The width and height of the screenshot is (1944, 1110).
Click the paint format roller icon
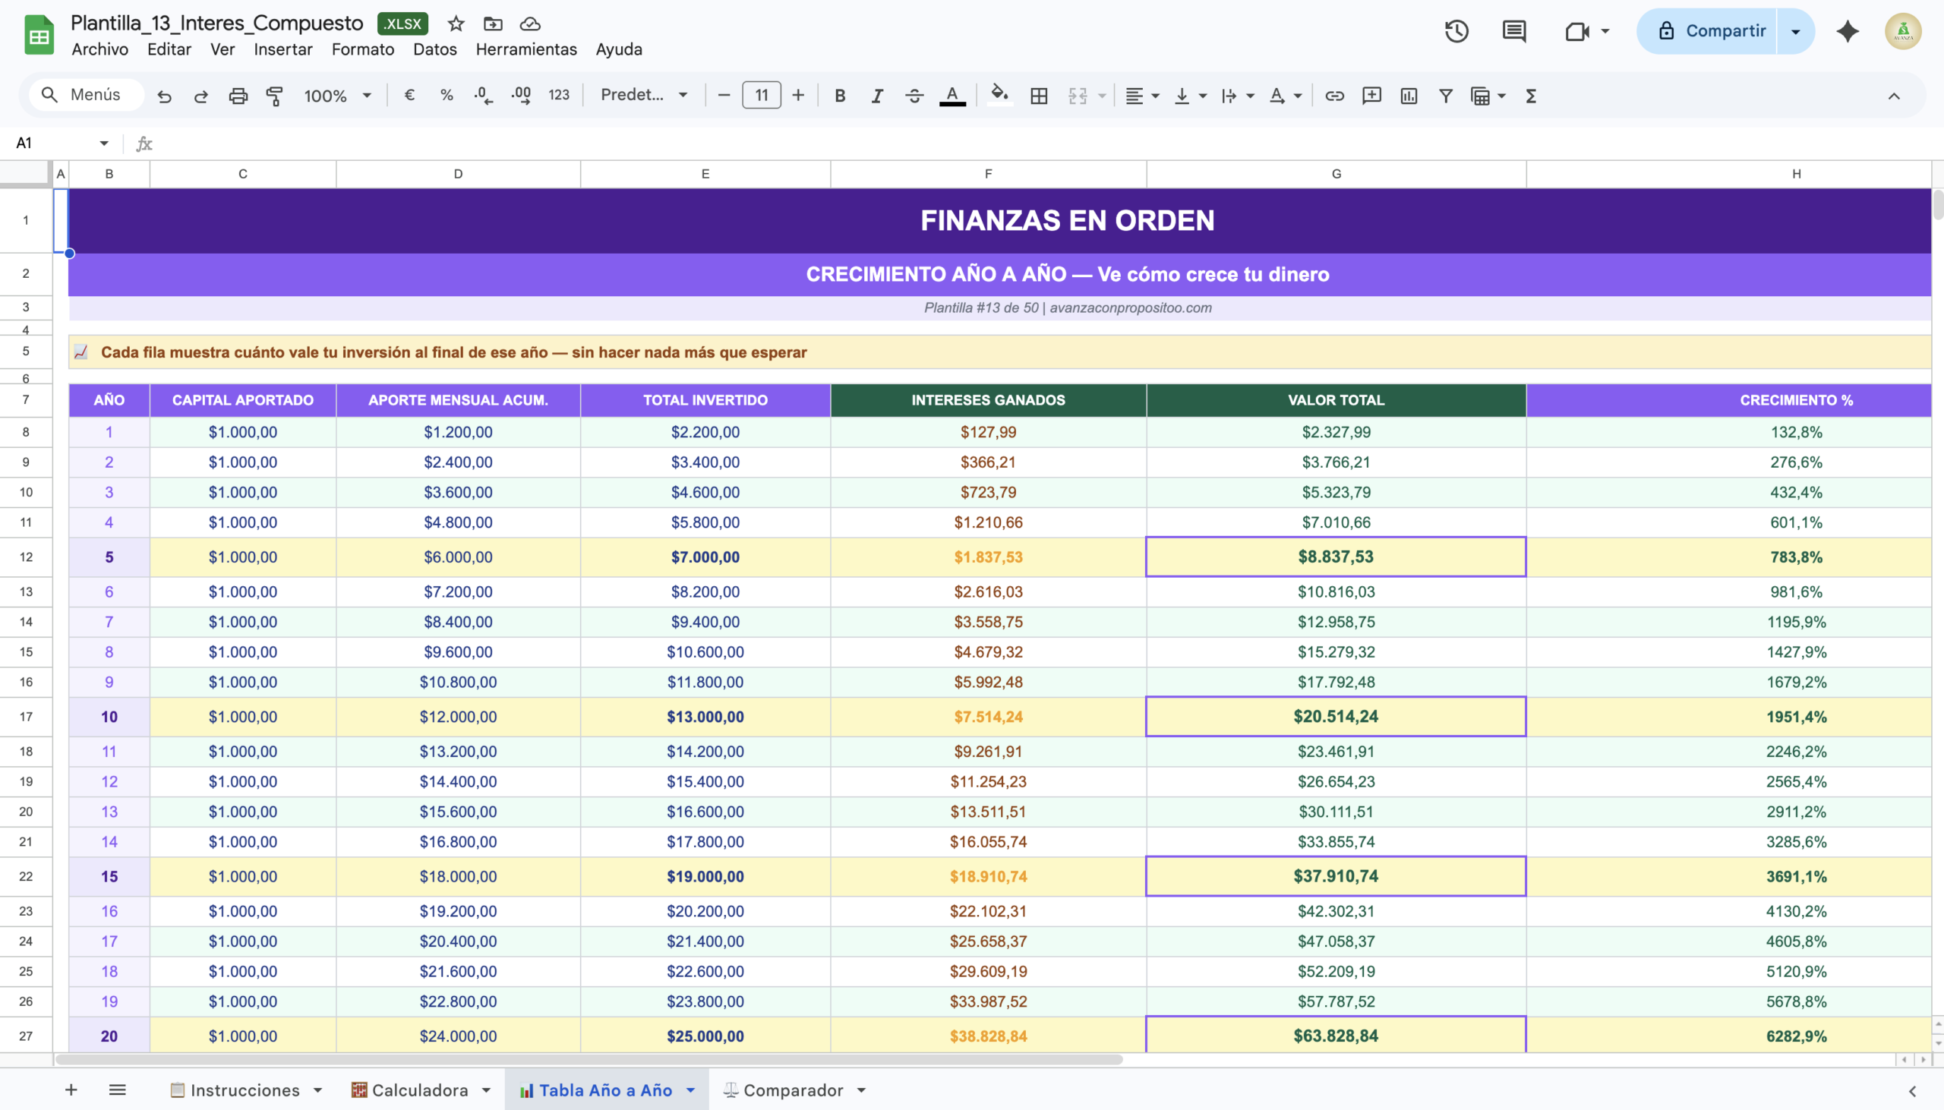coord(274,96)
